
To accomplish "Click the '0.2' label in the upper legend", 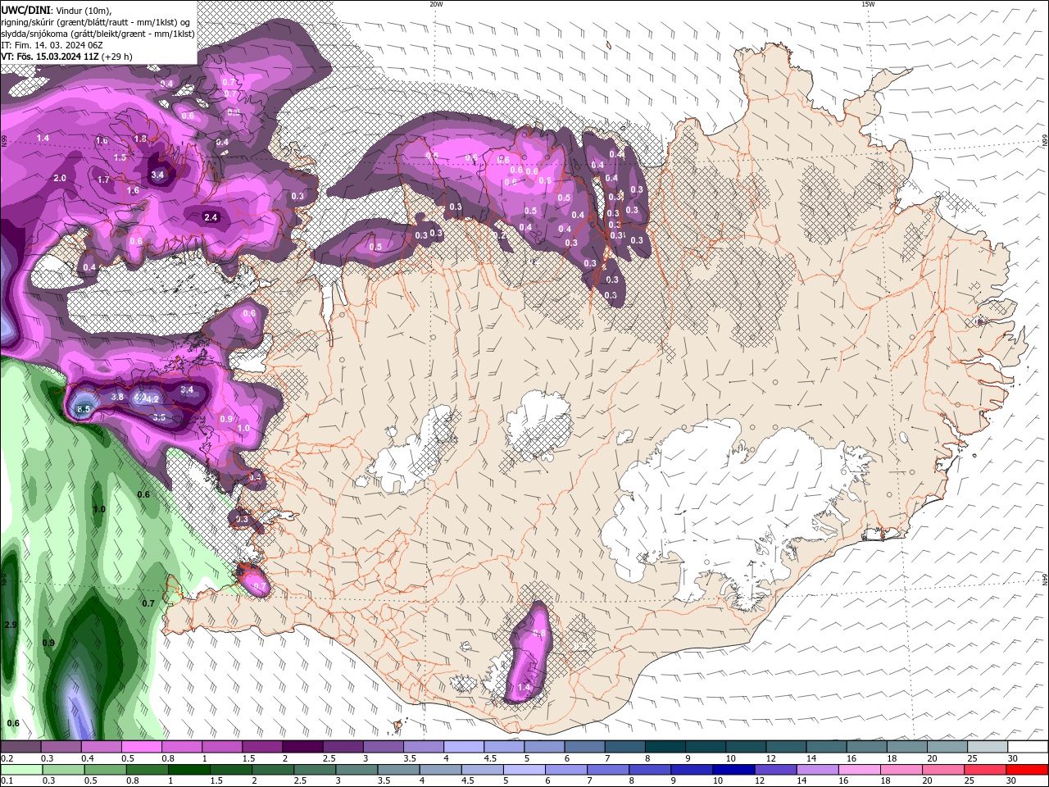I will [6, 758].
